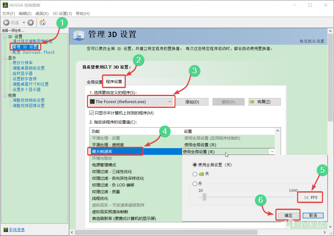Select the 线程优化 row
The height and width of the screenshot is (236, 334).
[136, 199]
